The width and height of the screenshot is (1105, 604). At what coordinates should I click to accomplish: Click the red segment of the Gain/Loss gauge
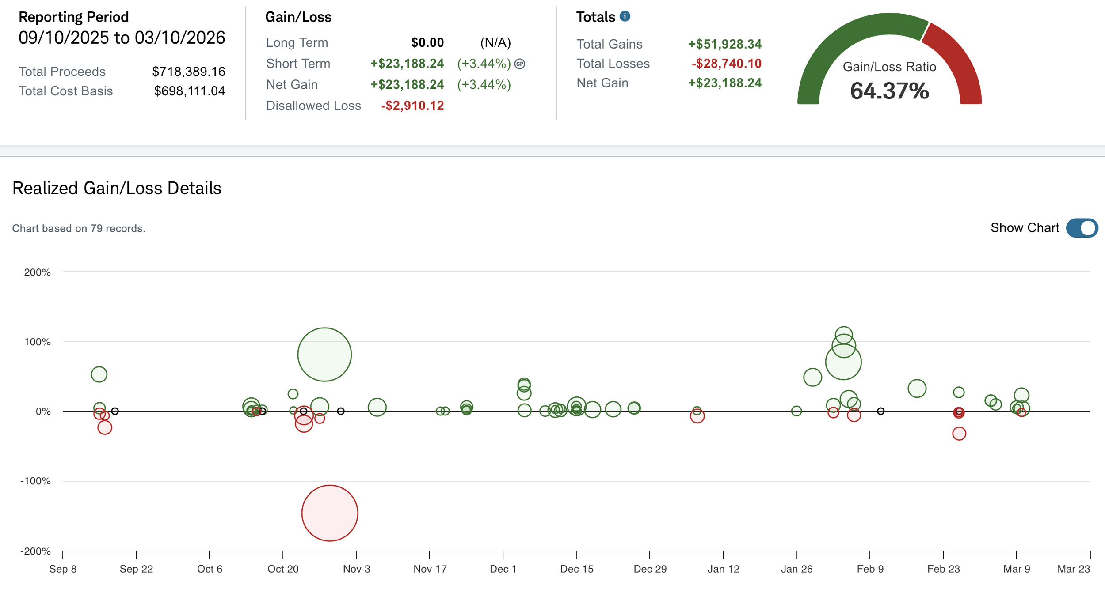(x=960, y=62)
